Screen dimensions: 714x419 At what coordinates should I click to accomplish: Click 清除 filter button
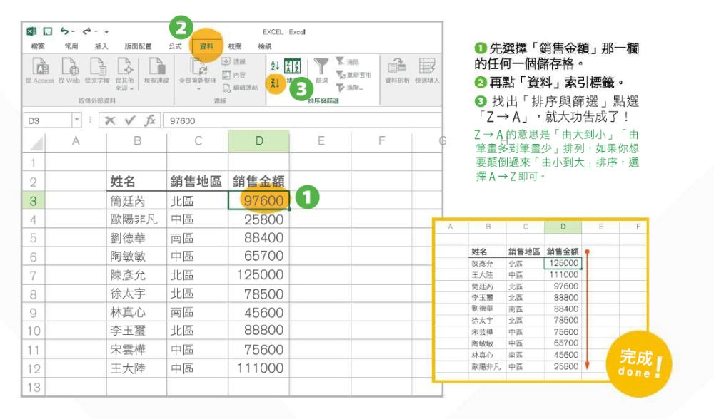tap(348, 61)
